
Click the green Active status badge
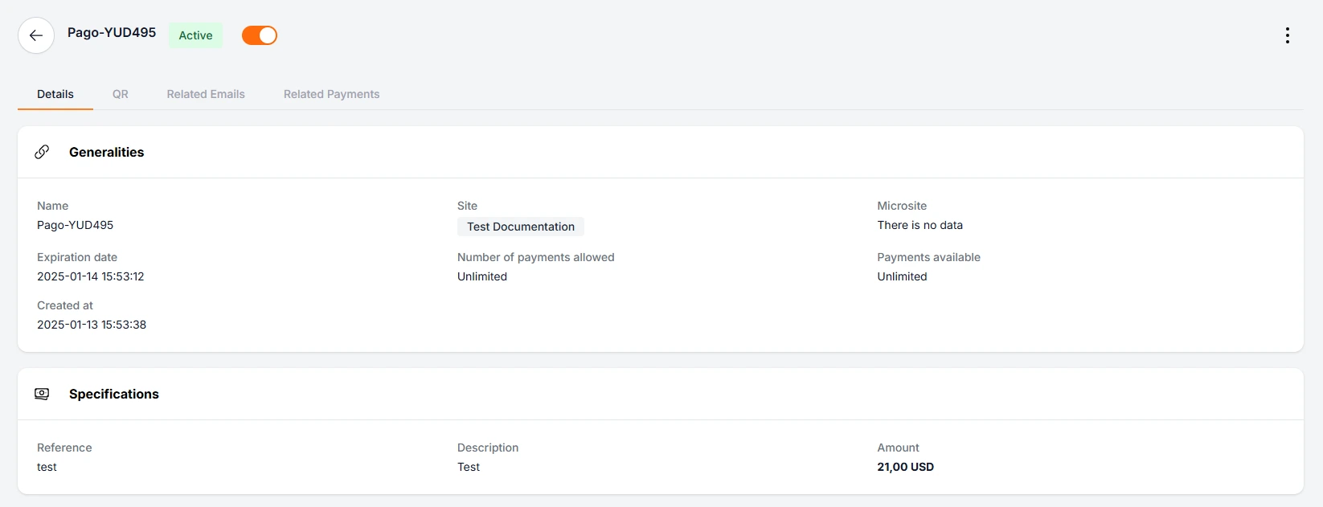[195, 35]
